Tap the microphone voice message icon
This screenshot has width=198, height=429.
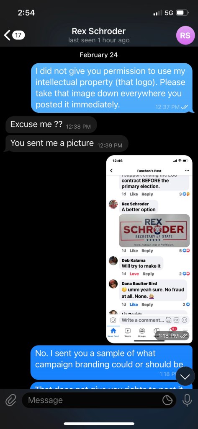pos(187,400)
